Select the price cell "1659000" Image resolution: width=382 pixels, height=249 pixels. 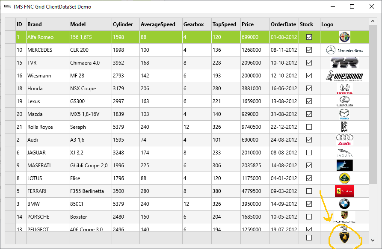click(x=255, y=101)
